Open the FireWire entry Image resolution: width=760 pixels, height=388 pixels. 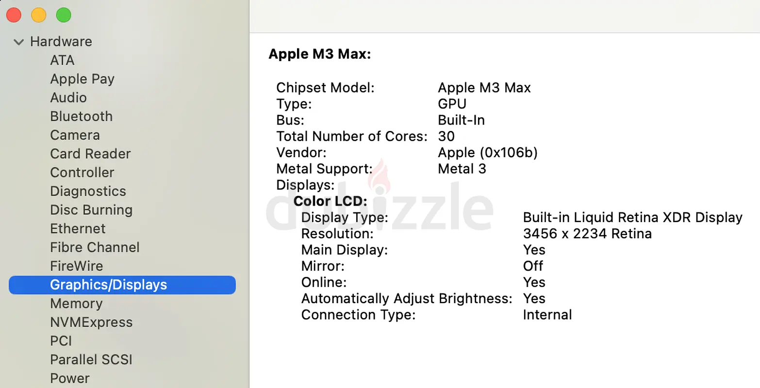(76, 266)
